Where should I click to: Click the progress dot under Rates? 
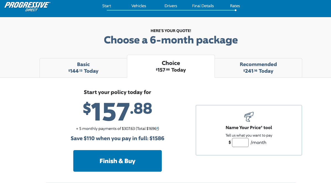(236, 10)
